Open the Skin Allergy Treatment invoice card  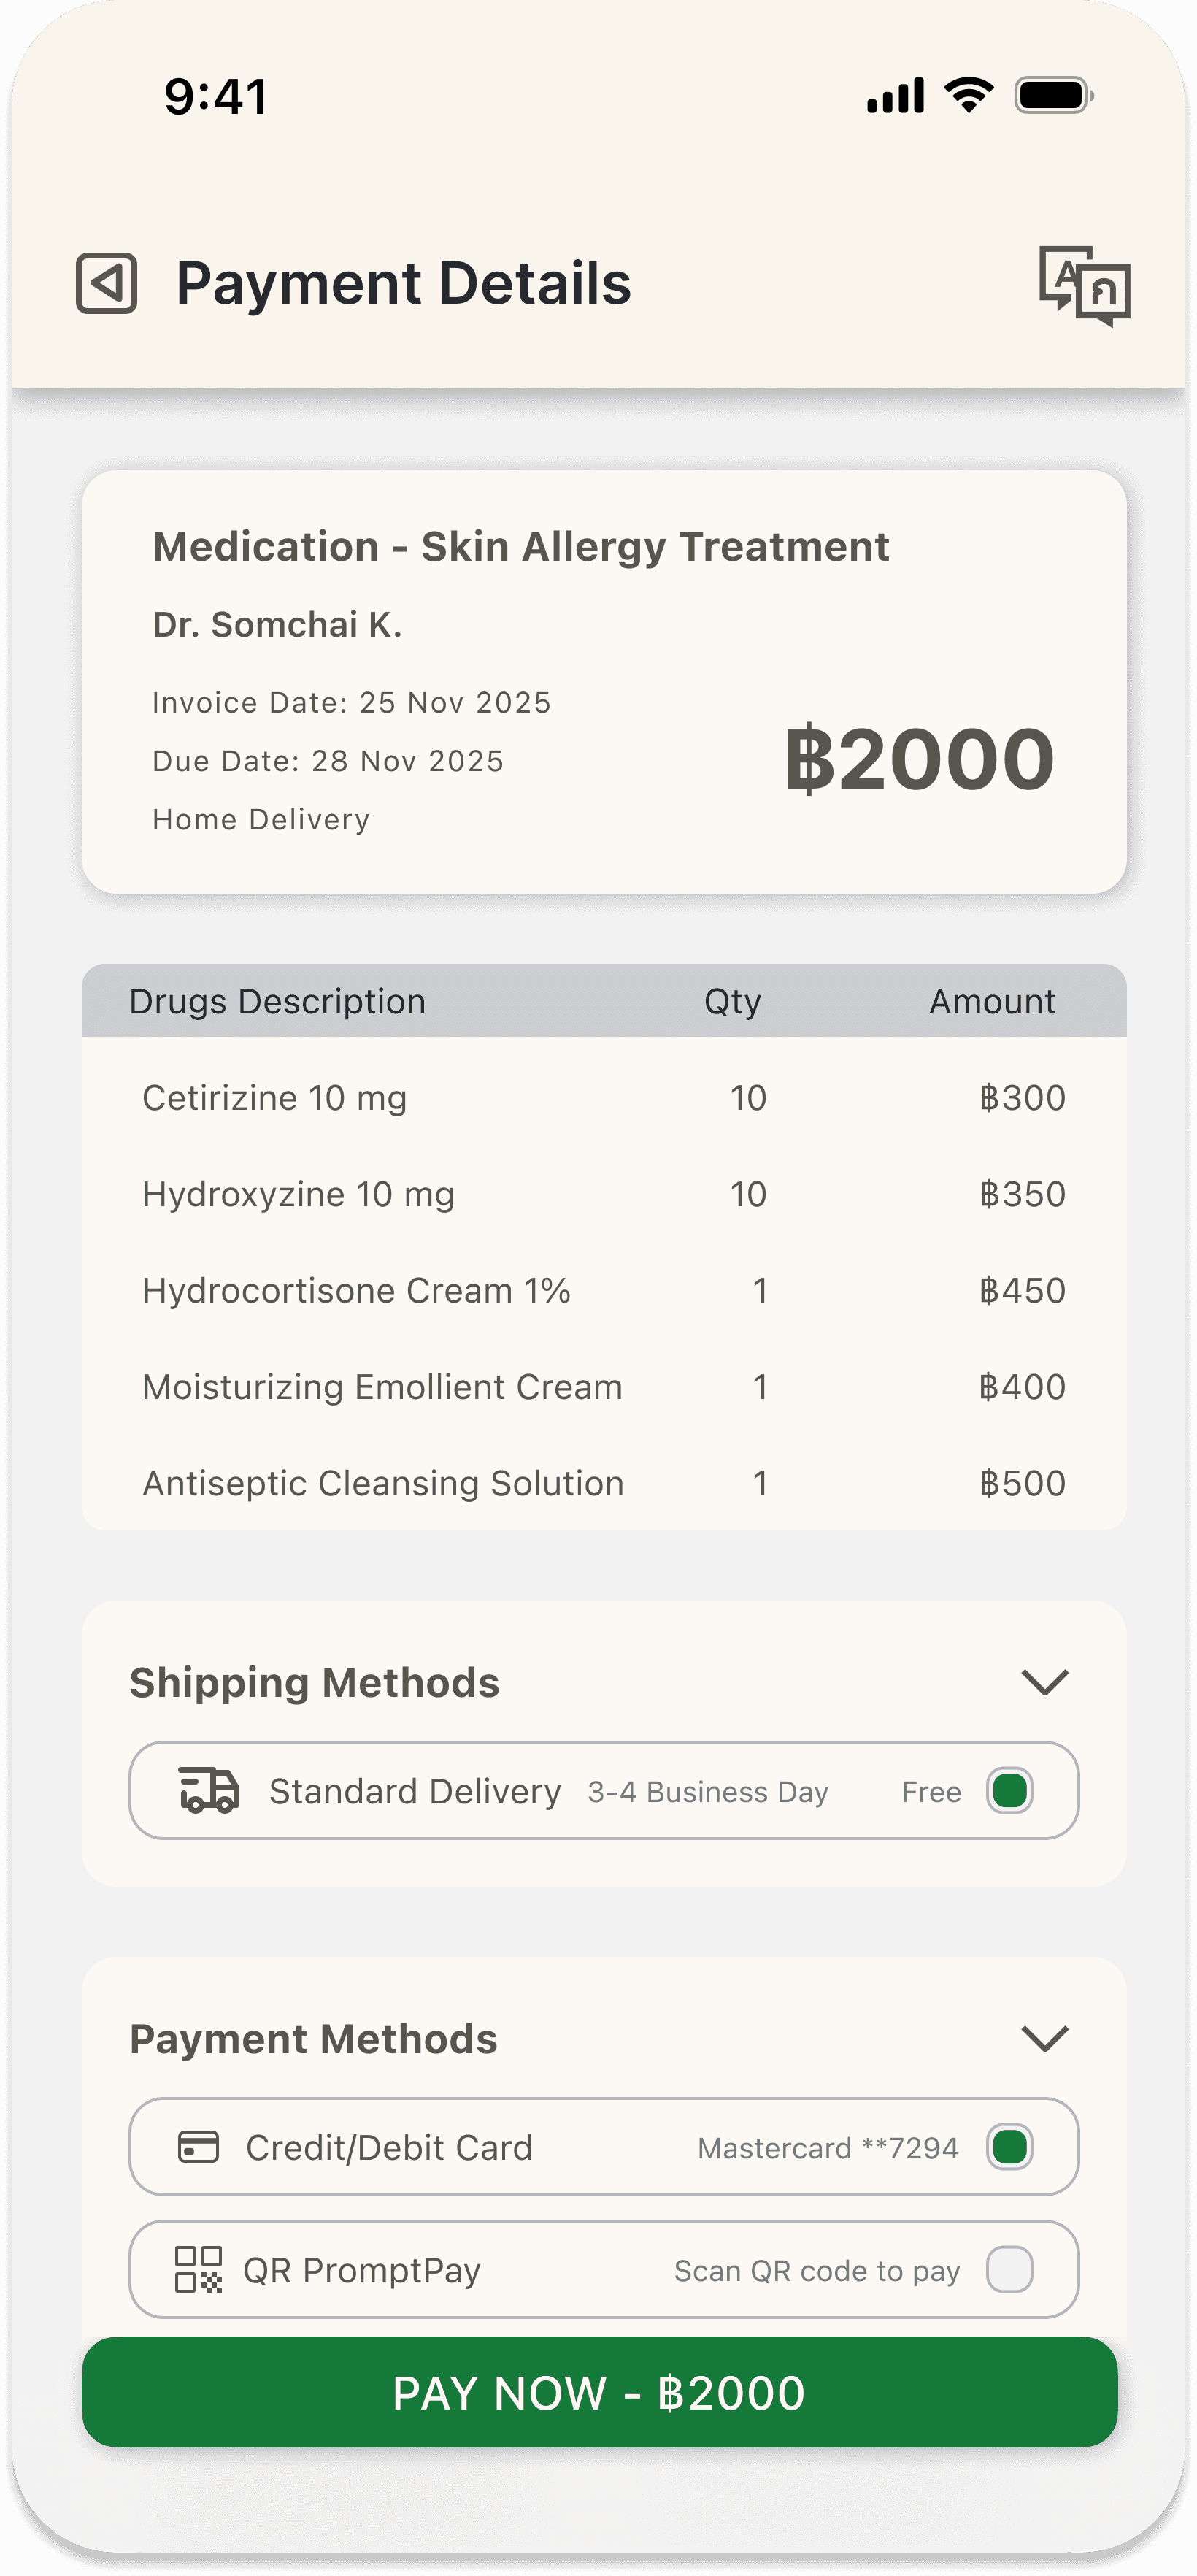coord(603,681)
